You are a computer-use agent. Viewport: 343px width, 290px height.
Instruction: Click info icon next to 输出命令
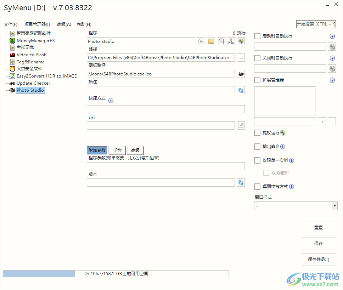(x=283, y=147)
